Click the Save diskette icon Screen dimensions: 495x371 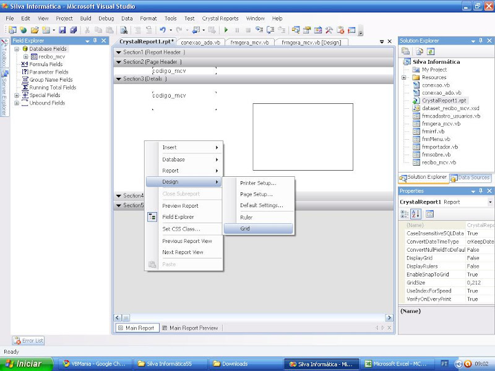point(62,30)
